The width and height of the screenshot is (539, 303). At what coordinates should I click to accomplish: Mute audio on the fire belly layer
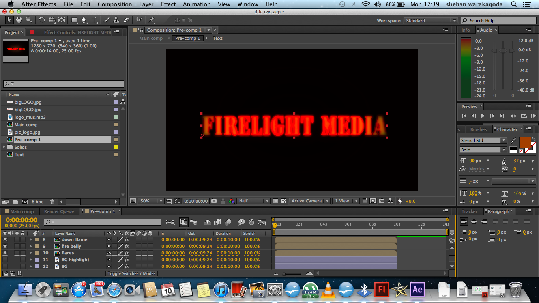(10, 246)
